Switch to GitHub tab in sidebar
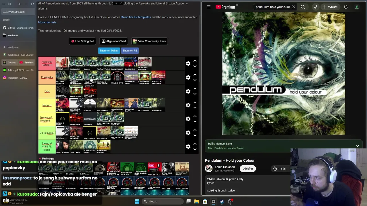This screenshot has width=367, height=206. 18,28
